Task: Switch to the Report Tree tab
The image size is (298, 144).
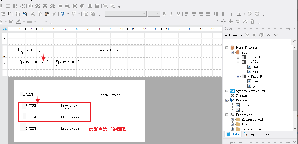Action: (257, 134)
